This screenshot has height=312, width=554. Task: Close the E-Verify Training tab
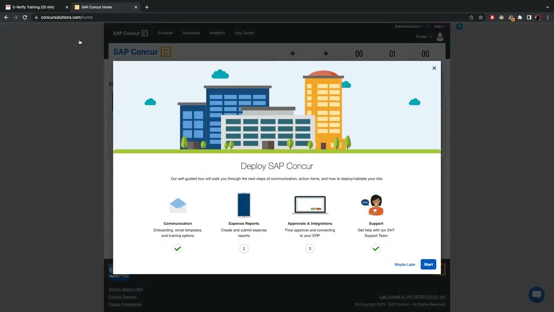click(x=67, y=7)
